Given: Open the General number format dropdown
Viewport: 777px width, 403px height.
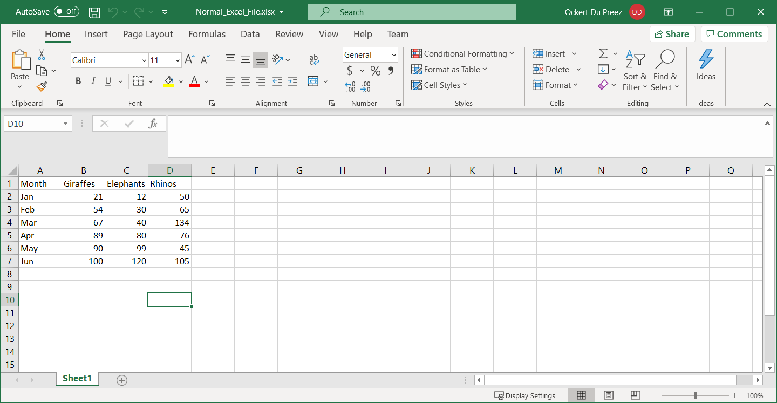Looking at the screenshot, I should pos(394,54).
